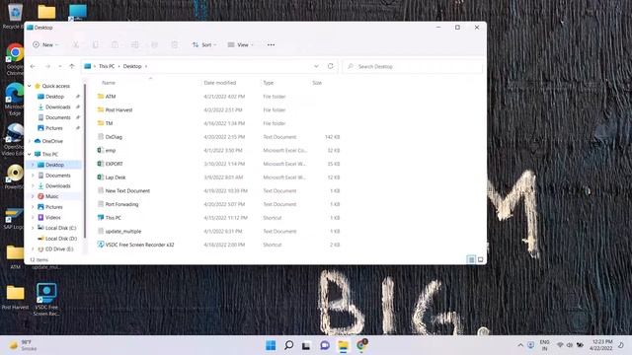Select Pictures under Quick access
Screen dimensions: 632x355
(53, 128)
